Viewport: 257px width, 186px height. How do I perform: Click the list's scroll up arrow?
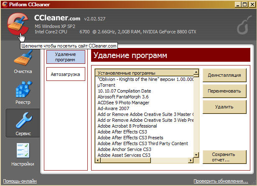(x=196, y=72)
